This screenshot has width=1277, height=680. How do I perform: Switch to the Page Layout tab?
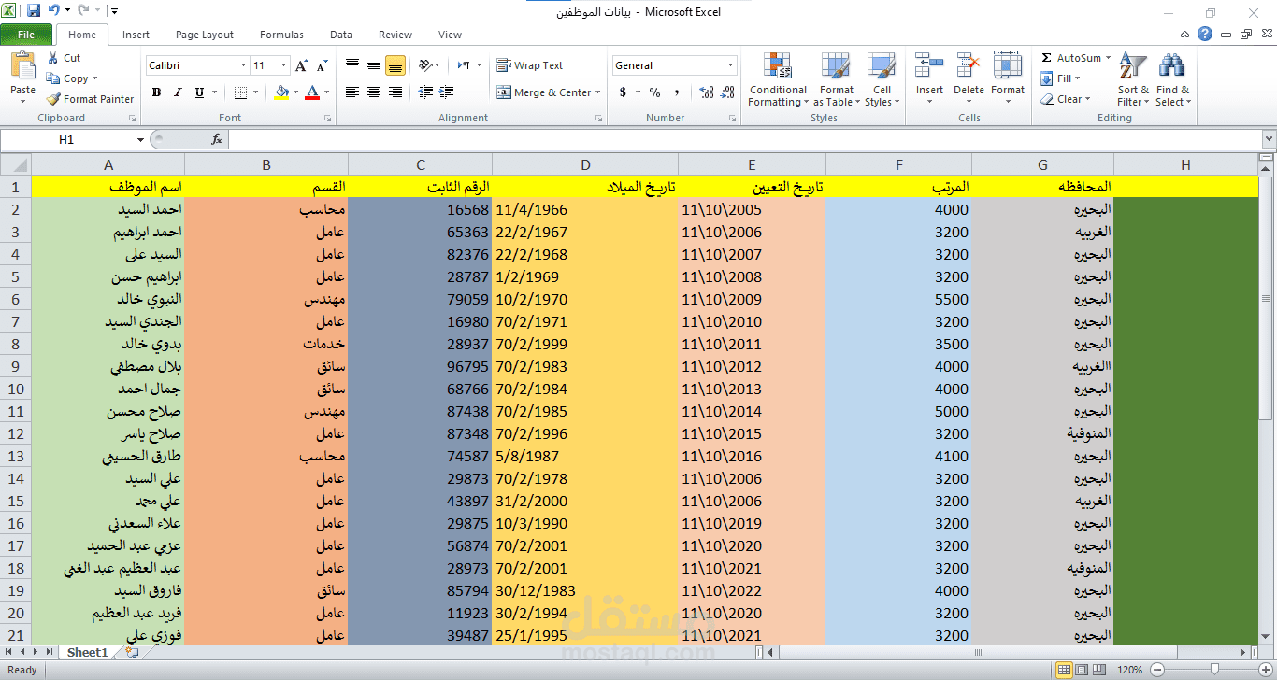205,35
